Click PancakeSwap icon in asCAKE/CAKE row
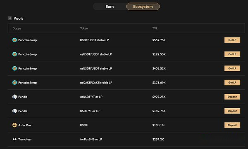Image resolution: width=248 pixels, height=149 pixels. pos(14,83)
